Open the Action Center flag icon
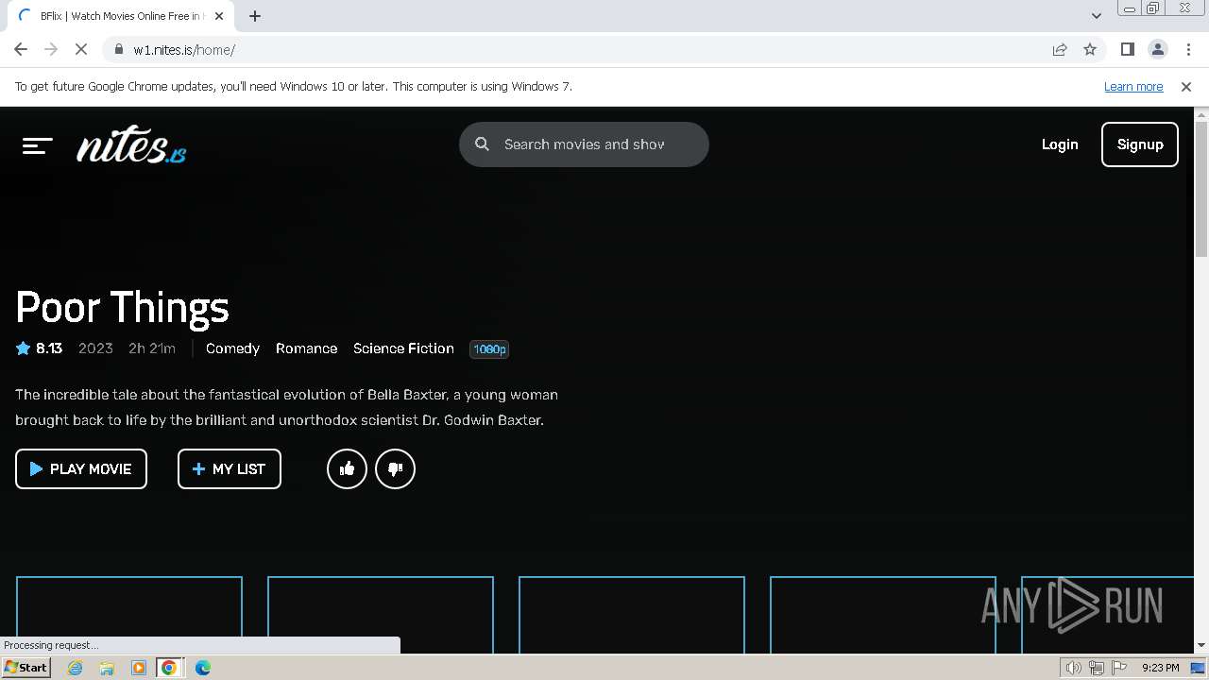Viewport: 1209px width, 680px height. point(1119,668)
